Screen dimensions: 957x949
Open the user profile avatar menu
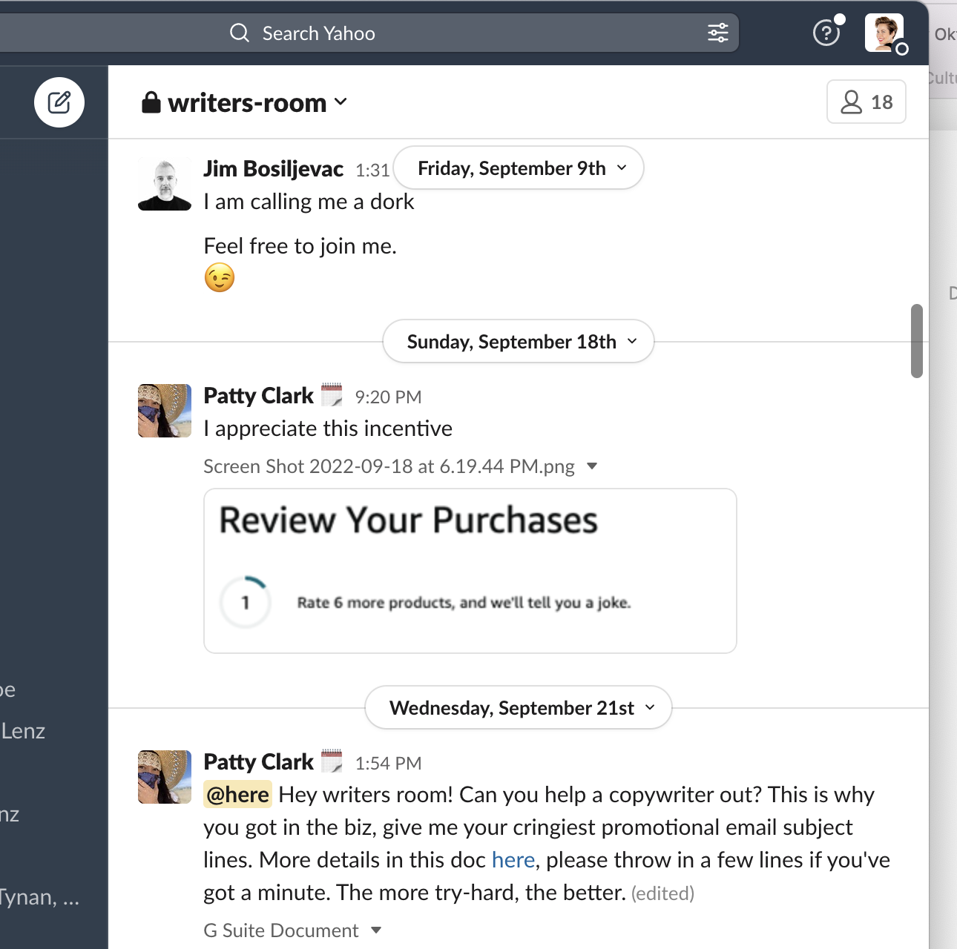884,33
